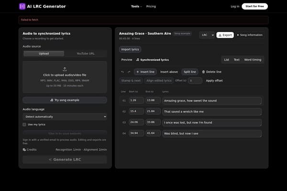
Task: Switch to Text view
Action: pos(236,60)
